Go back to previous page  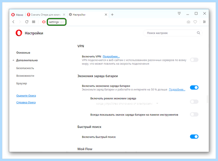[x=13, y=22]
